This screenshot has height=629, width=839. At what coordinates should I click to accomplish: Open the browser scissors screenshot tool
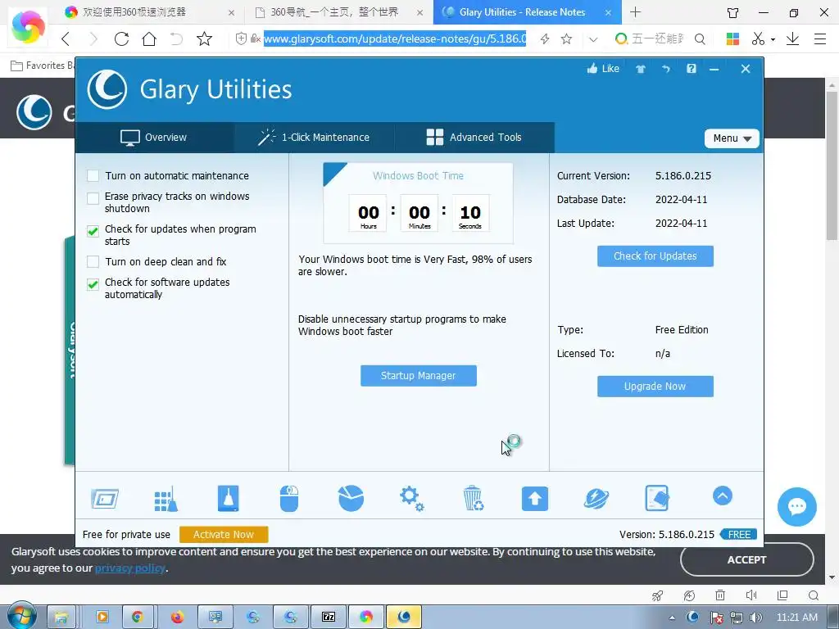click(x=758, y=38)
